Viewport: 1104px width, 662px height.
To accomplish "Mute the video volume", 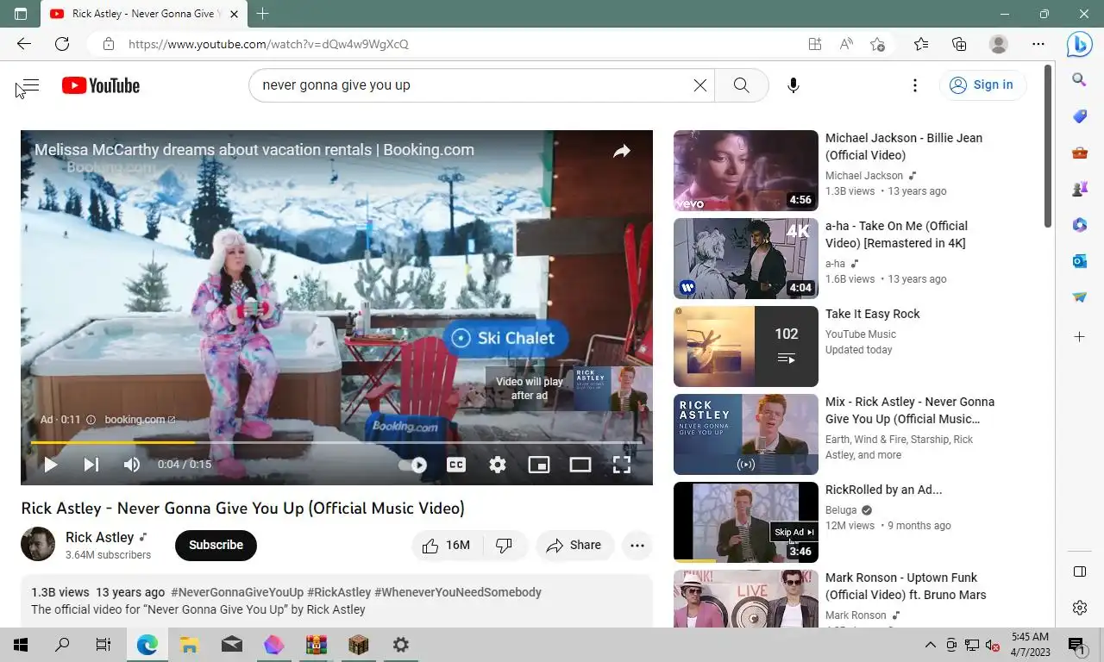I will point(131,465).
